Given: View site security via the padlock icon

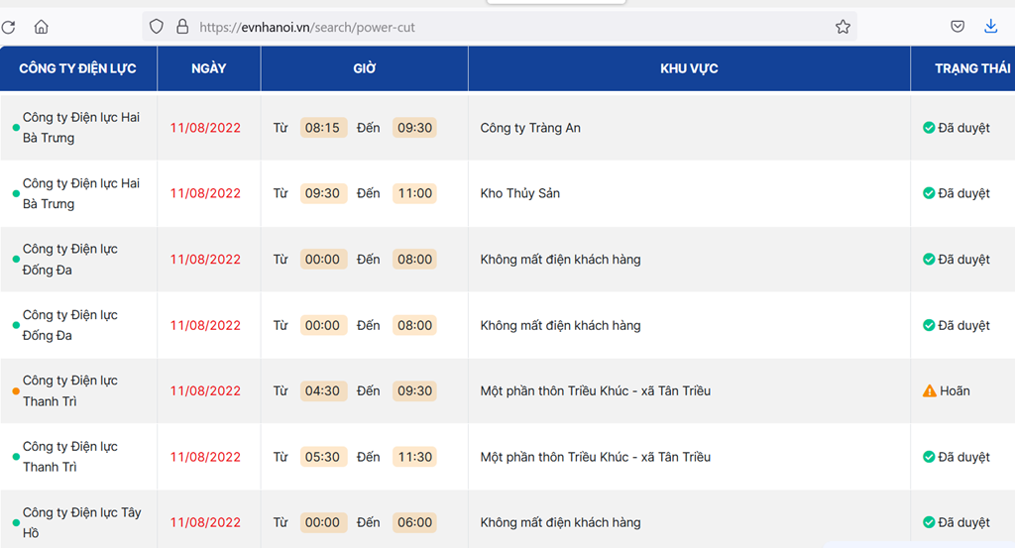Looking at the screenshot, I should pyautogui.click(x=182, y=27).
